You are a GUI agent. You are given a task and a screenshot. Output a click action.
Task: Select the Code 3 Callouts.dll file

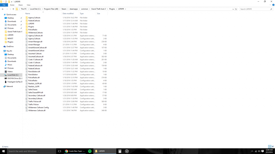click(35, 60)
